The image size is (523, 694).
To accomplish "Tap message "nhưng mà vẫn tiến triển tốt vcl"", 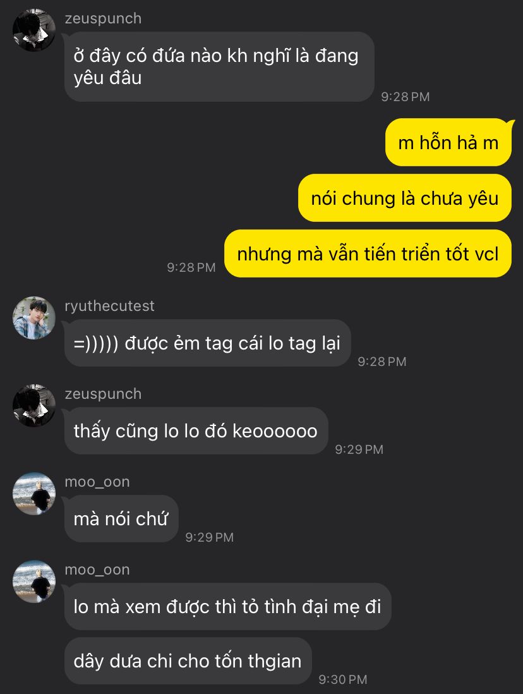I will [x=368, y=253].
